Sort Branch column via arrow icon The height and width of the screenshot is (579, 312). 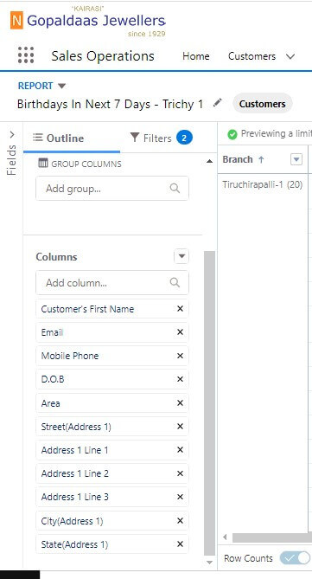pos(261,159)
